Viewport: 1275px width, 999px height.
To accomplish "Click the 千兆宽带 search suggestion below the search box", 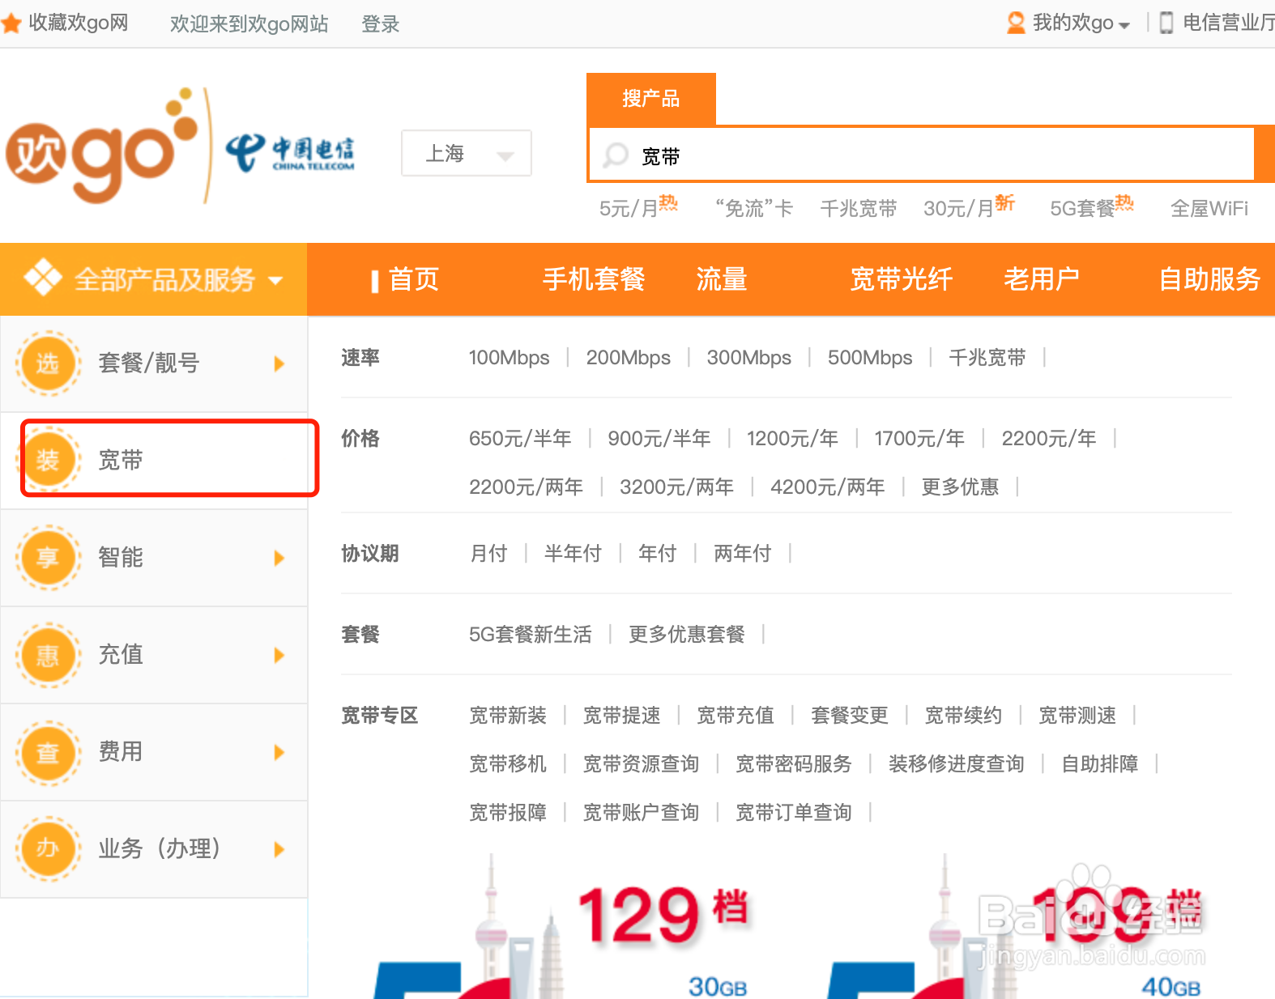I will (x=859, y=208).
